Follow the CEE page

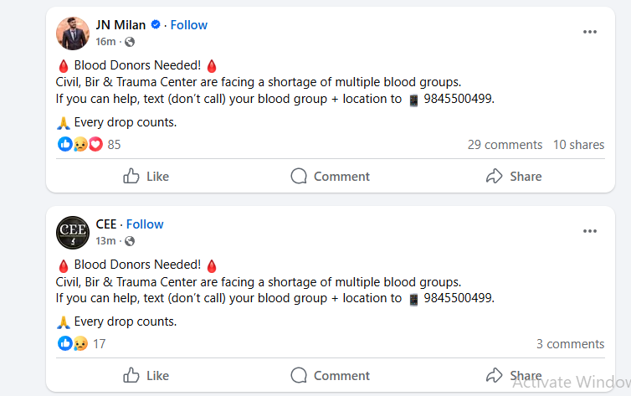145,224
